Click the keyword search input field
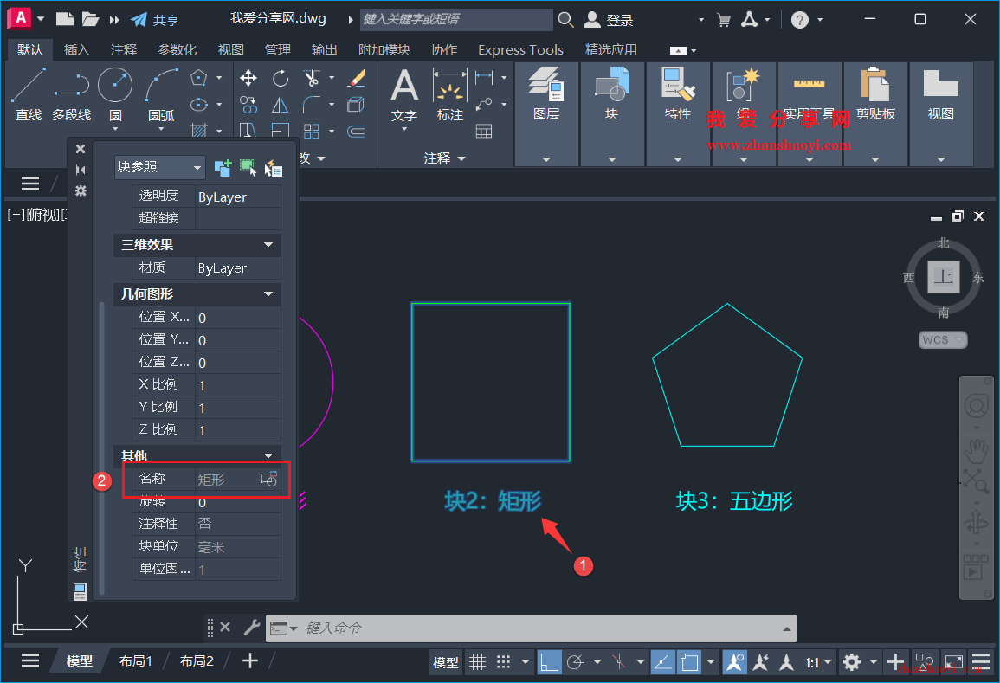Viewport: 1000px width, 683px height. tap(456, 20)
